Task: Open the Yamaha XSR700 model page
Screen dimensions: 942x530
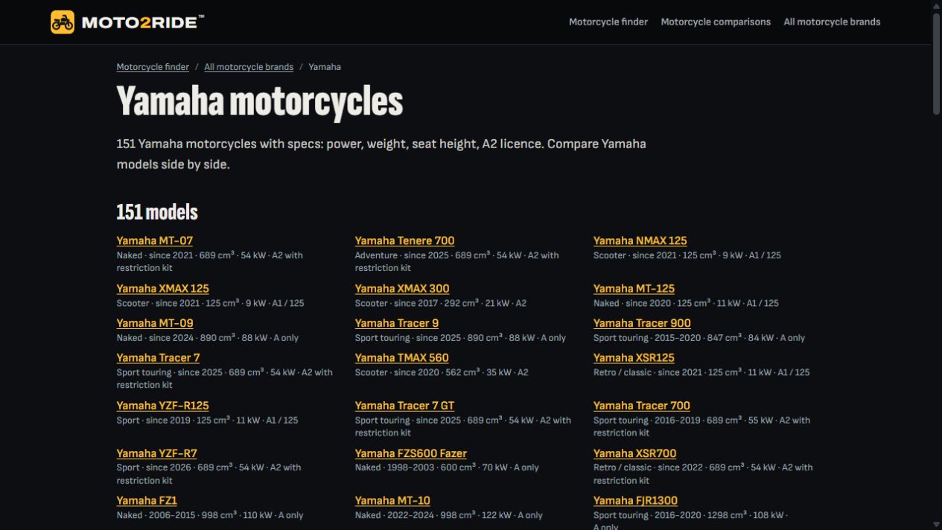Action: pyautogui.click(x=634, y=453)
